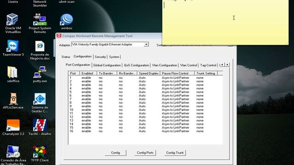Open the QoS Configuration sub-tab
Image resolution: width=294 pixels, height=165 pixels.
click(136, 65)
